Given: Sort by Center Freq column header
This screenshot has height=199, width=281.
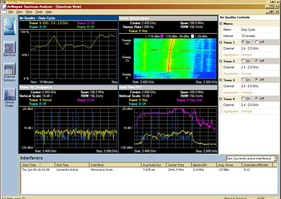Looking at the screenshot, I should [x=179, y=165].
